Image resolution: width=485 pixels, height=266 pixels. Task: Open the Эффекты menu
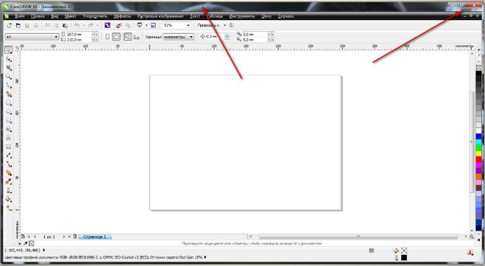pos(122,16)
